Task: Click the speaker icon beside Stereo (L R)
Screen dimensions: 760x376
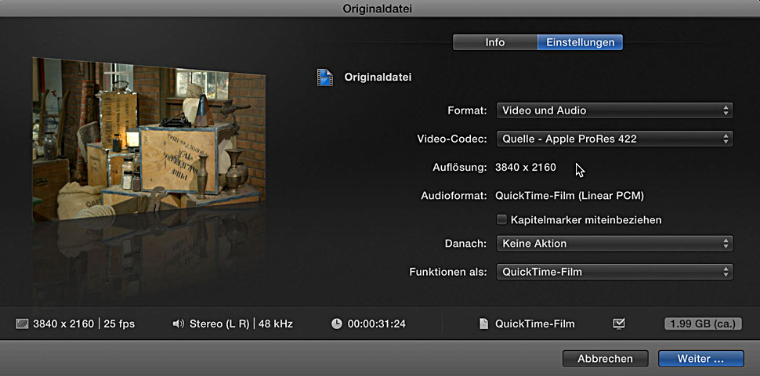Action: [178, 324]
